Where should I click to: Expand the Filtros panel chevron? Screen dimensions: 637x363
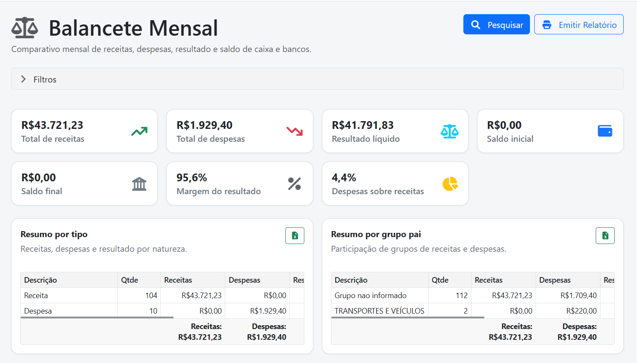(24, 79)
